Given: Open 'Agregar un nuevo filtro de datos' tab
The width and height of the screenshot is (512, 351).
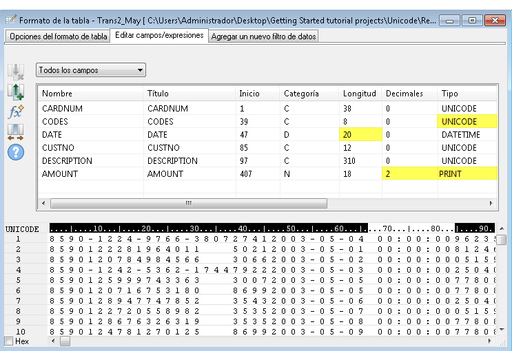Looking at the screenshot, I should click(x=263, y=36).
